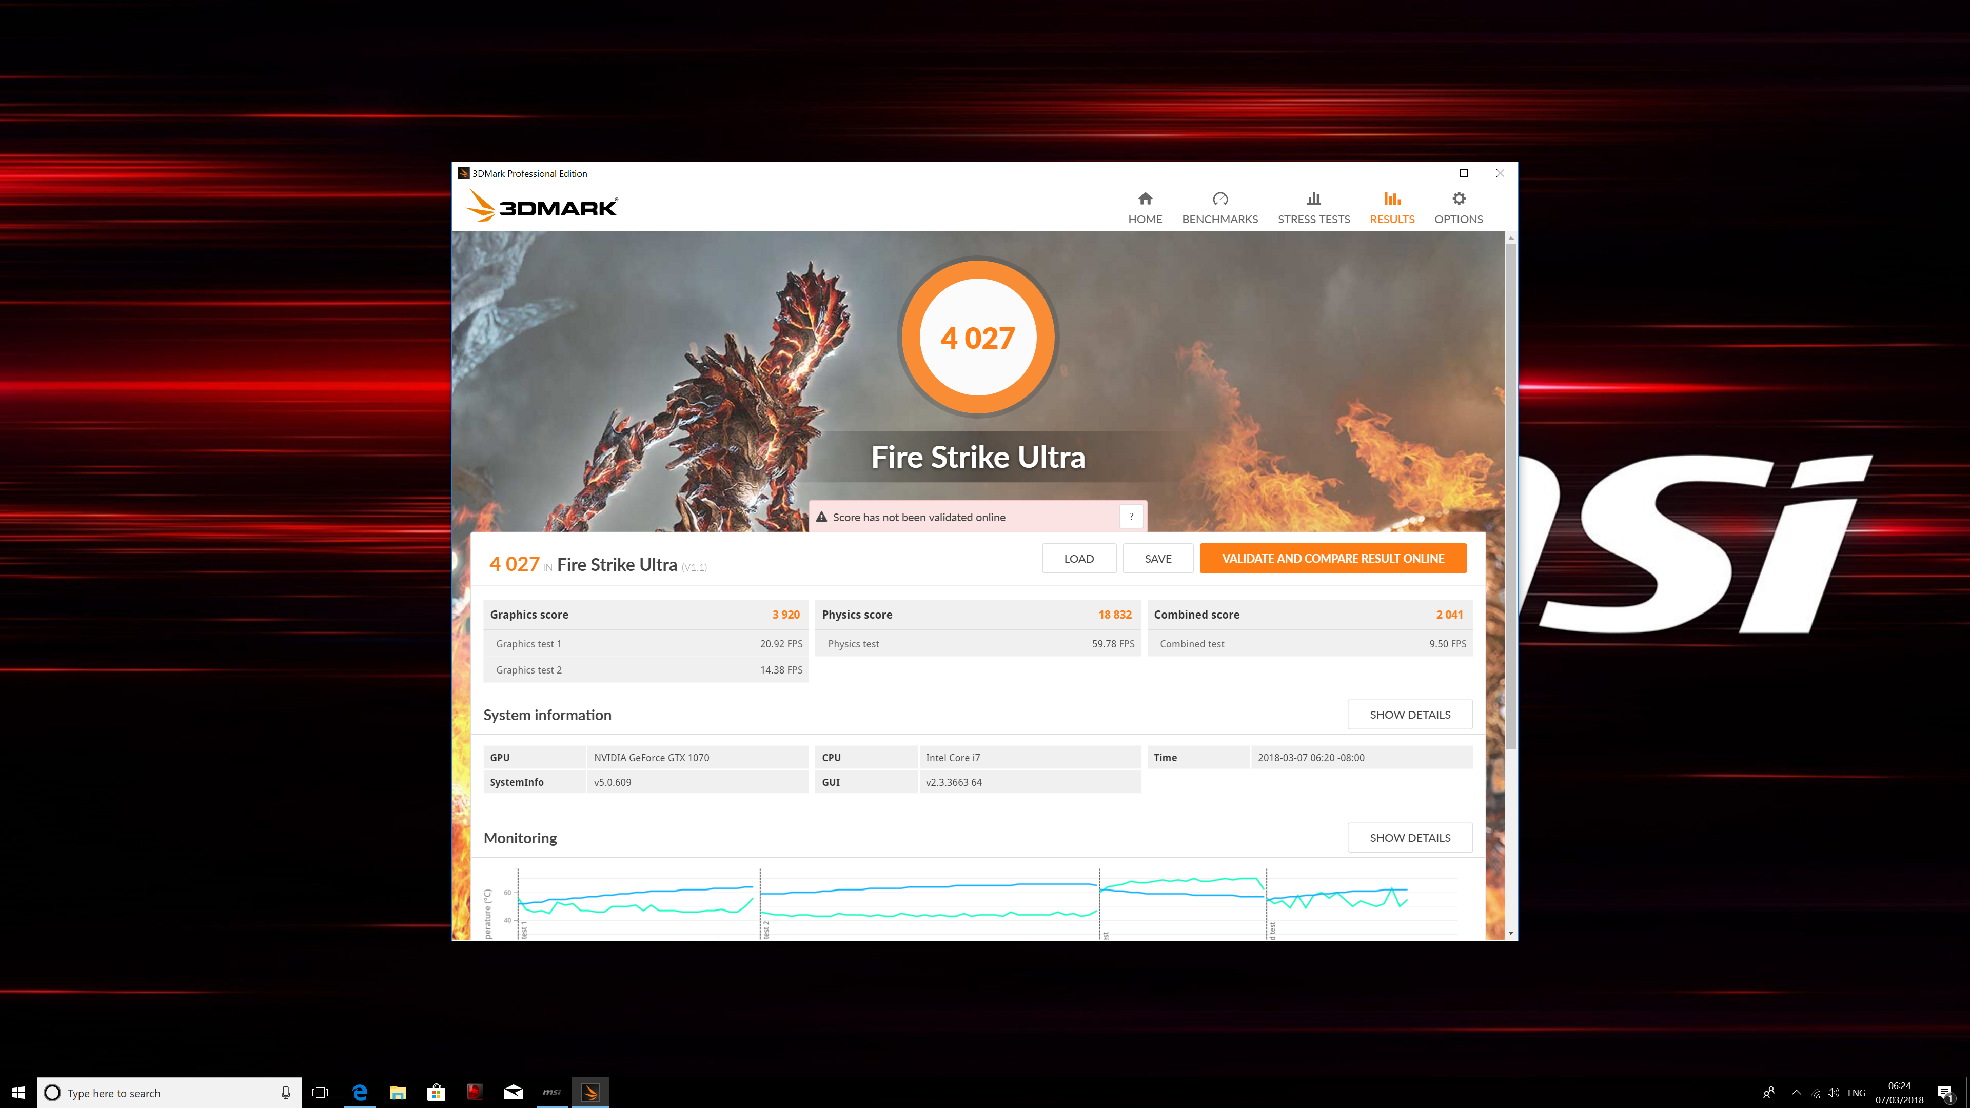1970x1108 pixels.
Task: Click the question mark help button
Action: [1131, 517]
